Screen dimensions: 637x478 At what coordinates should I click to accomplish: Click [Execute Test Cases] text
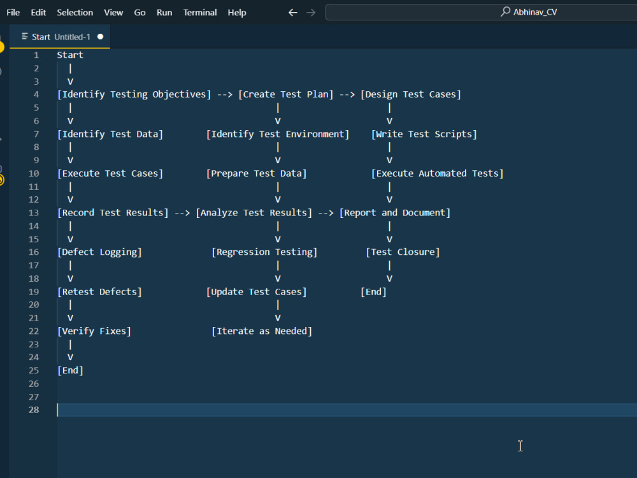pyautogui.click(x=110, y=173)
